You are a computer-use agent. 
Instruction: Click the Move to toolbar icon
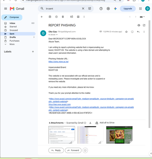tap(78, 17)
